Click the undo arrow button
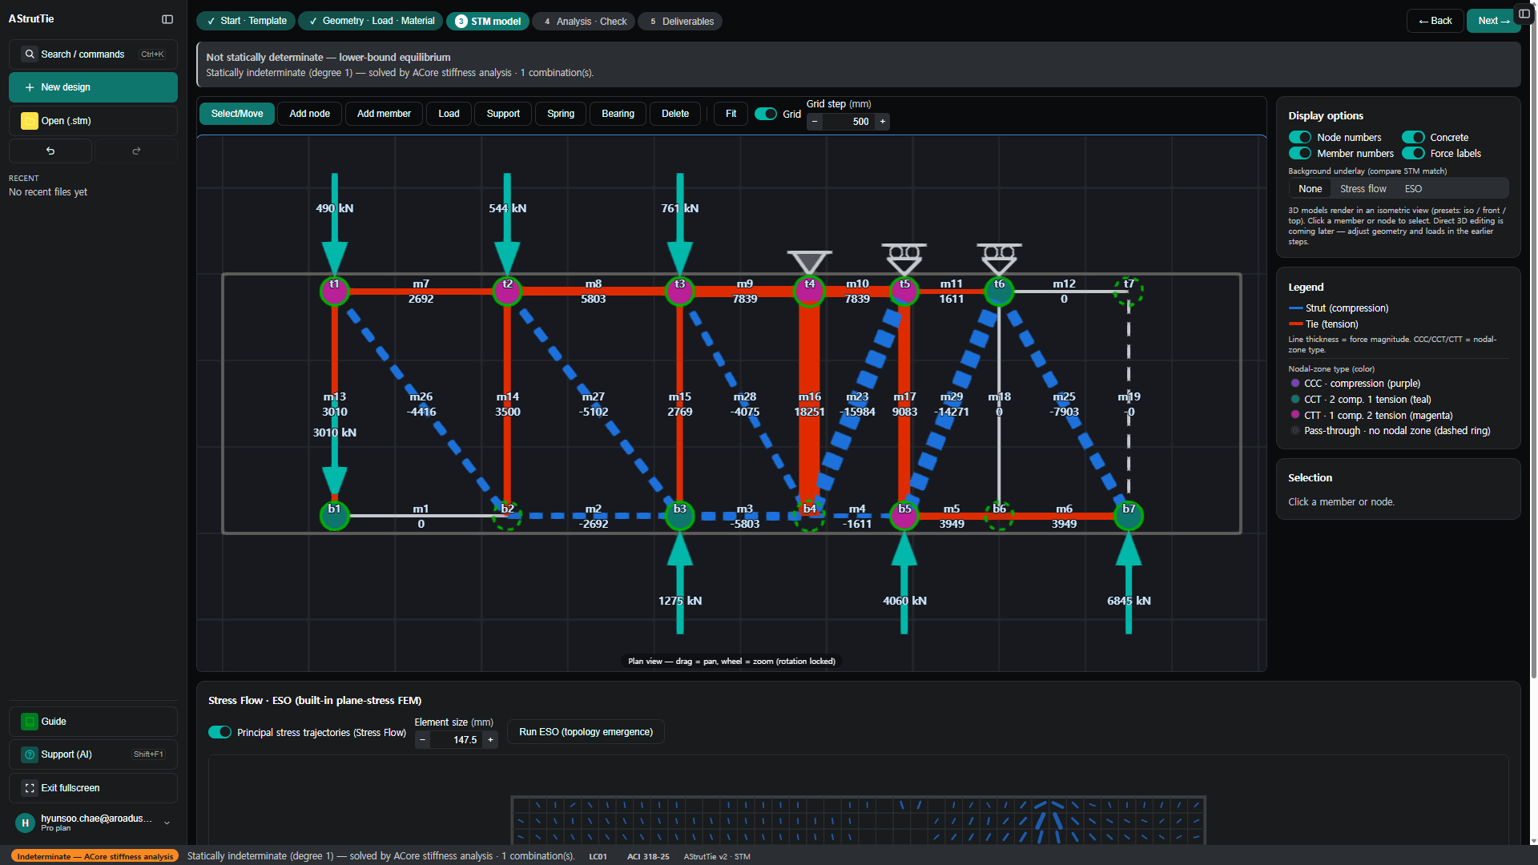 coord(50,151)
